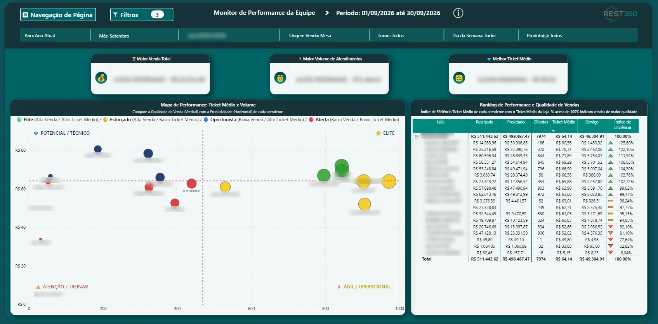The height and width of the screenshot is (324, 658).
Task: Click the Projetado value R$ 37.390,76
Action: pyautogui.click(x=516, y=150)
